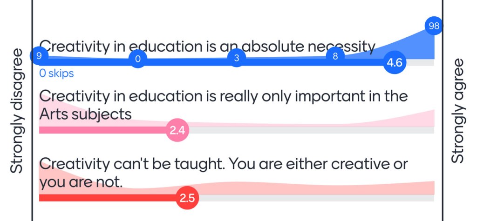The height and width of the screenshot is (221, 477).
Task: Select the red 2.5 average marker
Action: (187, 198)
